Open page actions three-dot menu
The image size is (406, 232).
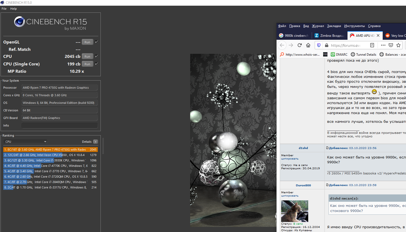(383, 45)
